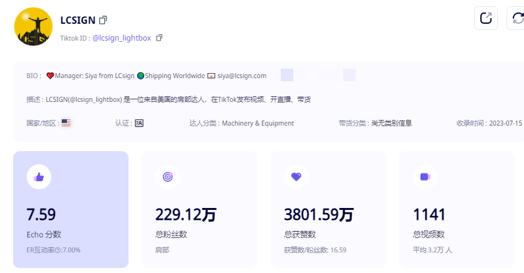
Task: Click the video camera total videos icon
Action: 425,177
